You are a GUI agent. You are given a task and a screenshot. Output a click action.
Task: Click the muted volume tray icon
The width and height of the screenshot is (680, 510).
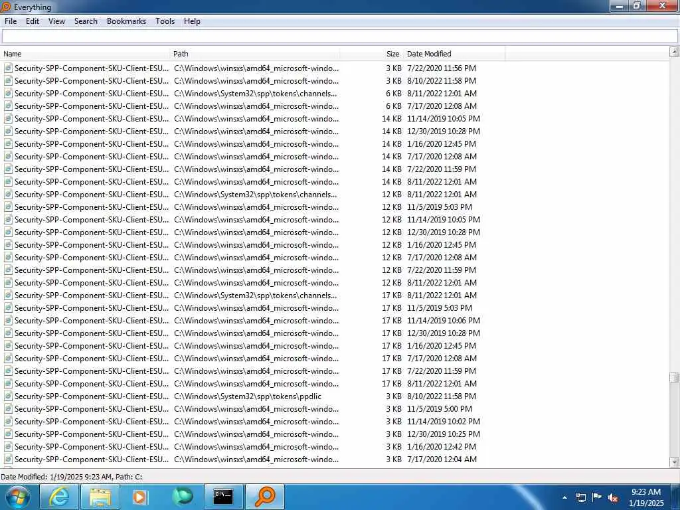(x=613, y=497)
